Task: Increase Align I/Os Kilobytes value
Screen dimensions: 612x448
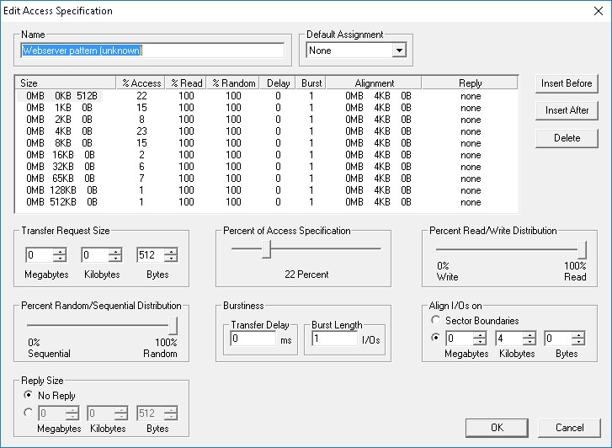Action: 530,334
